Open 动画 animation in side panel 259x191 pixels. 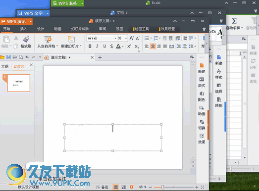(x=202, y=111)
